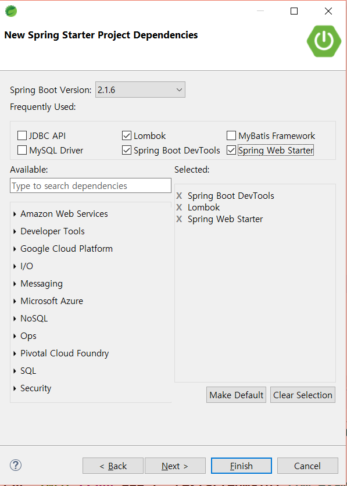Open the Spring Boot Version dropdown
The image size is (347, 486).
(x=140, y=90)
